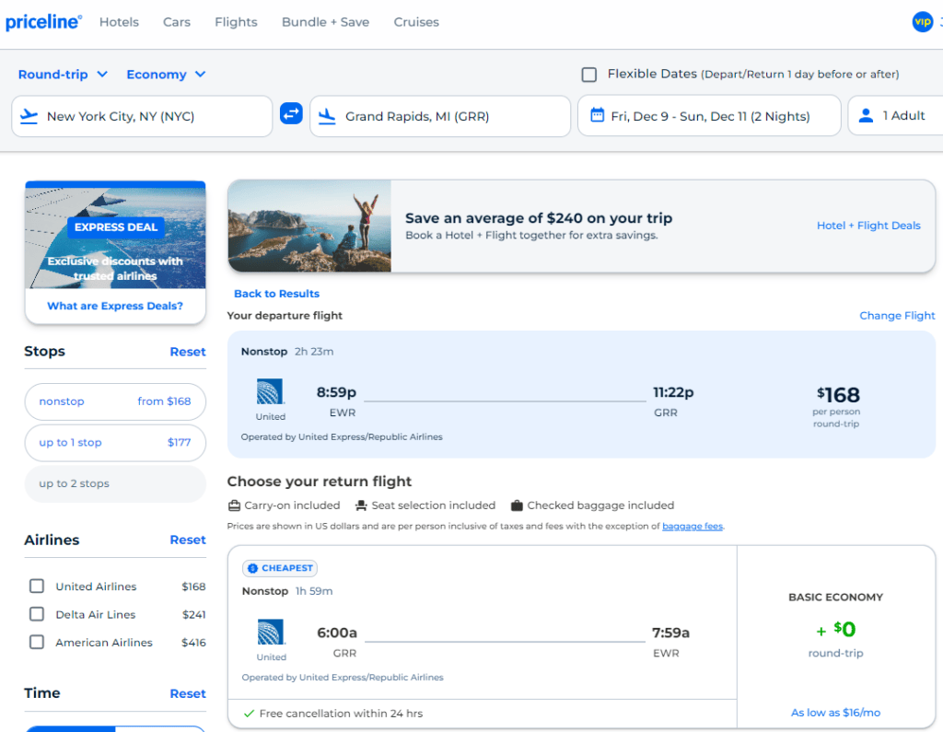Reset the Airlines filter
The image size is (943, 732).
188,540
